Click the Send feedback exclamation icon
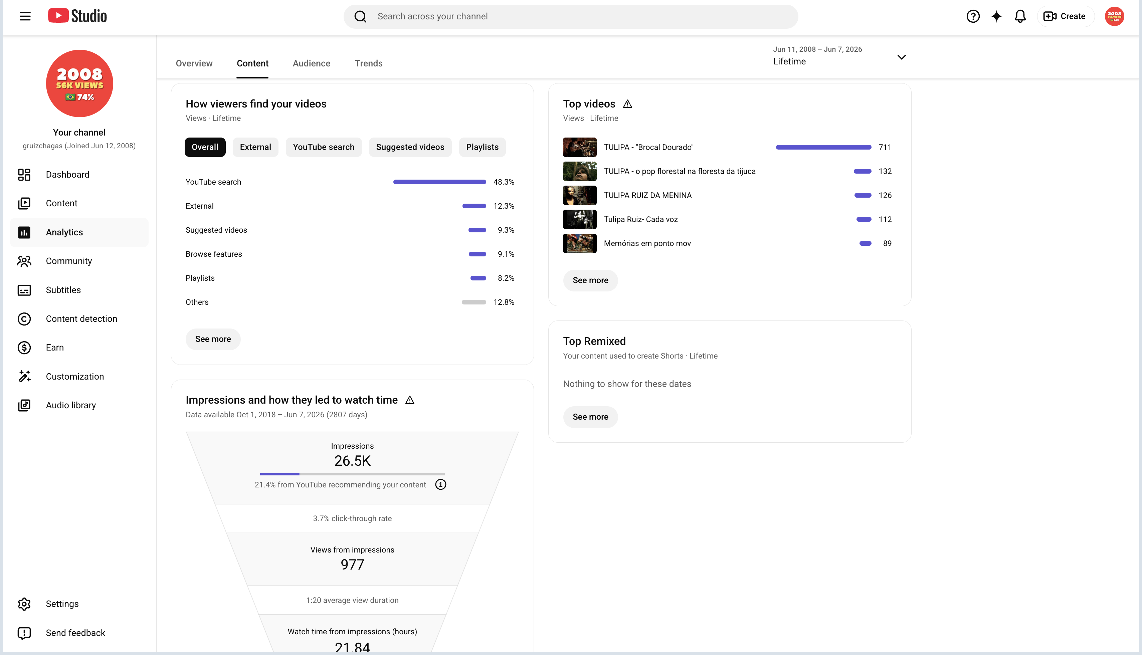 tap(24, 633)
